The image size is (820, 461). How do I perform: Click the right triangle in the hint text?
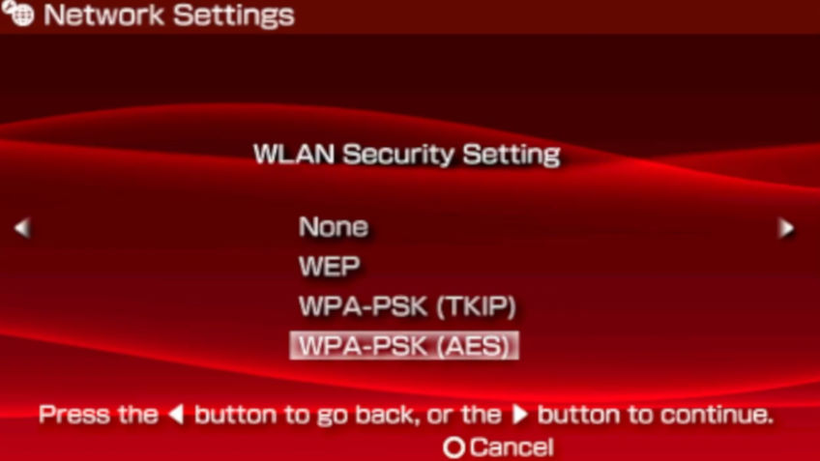coord(519,415)
